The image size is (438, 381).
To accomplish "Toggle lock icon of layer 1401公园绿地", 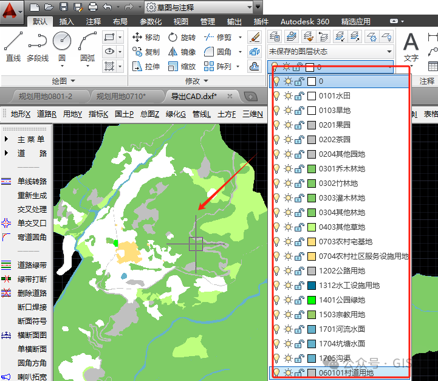I will 299,300.
